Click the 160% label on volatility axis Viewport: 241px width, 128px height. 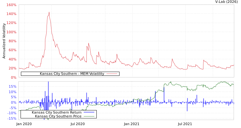click(11, 5)
